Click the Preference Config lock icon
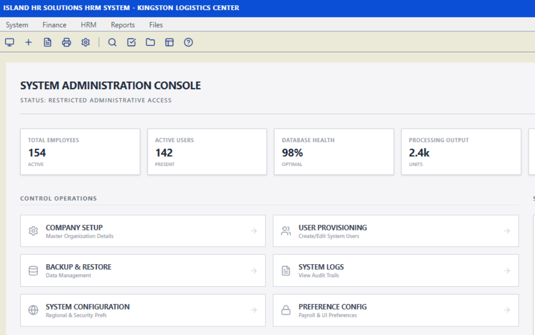Image resolution: width=535 pixels, height=335 pixels. [x=286, y=310]
